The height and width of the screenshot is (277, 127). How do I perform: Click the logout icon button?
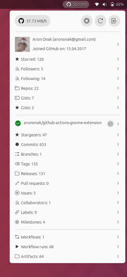[x=114, y=21]
